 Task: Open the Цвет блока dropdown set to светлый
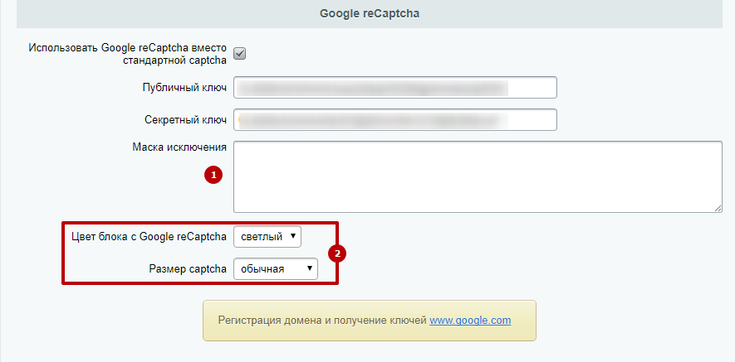point(267,237)
